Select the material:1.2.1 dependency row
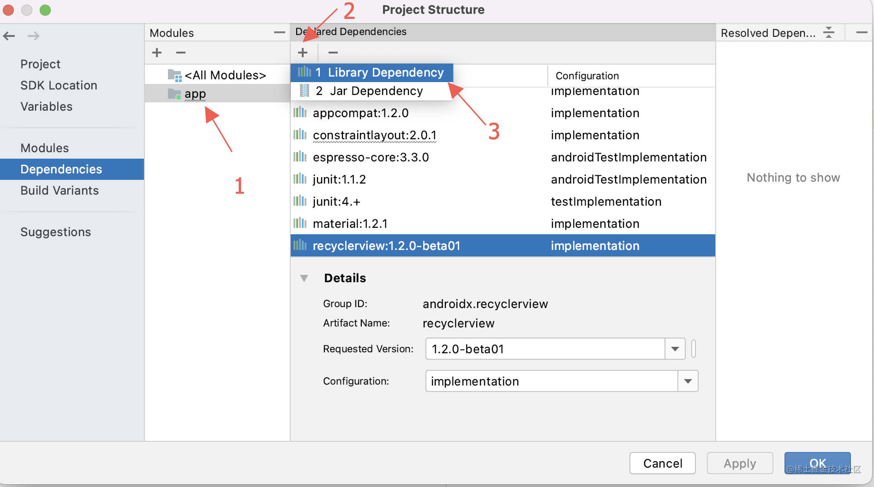 (x=503, y=224)
